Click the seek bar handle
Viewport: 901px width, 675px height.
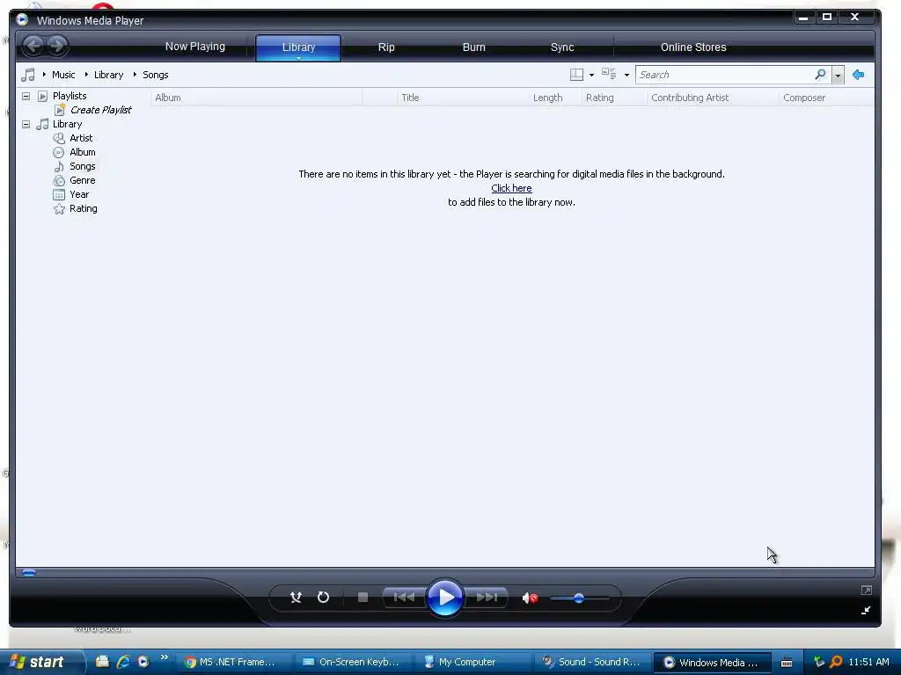coord(29,572)
